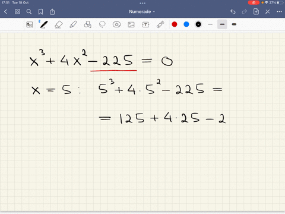Choose the blue pen color
285x214 pixels.
pos(186,24)
